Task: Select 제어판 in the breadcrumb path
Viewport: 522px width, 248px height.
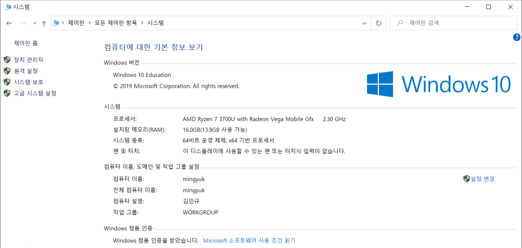Action: [77, 23]
